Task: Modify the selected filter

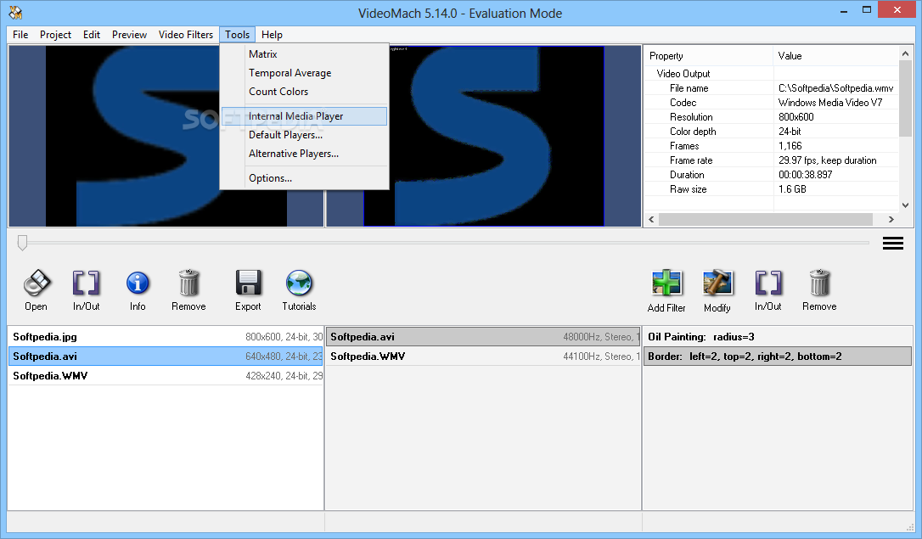Action: pos(717,284)
